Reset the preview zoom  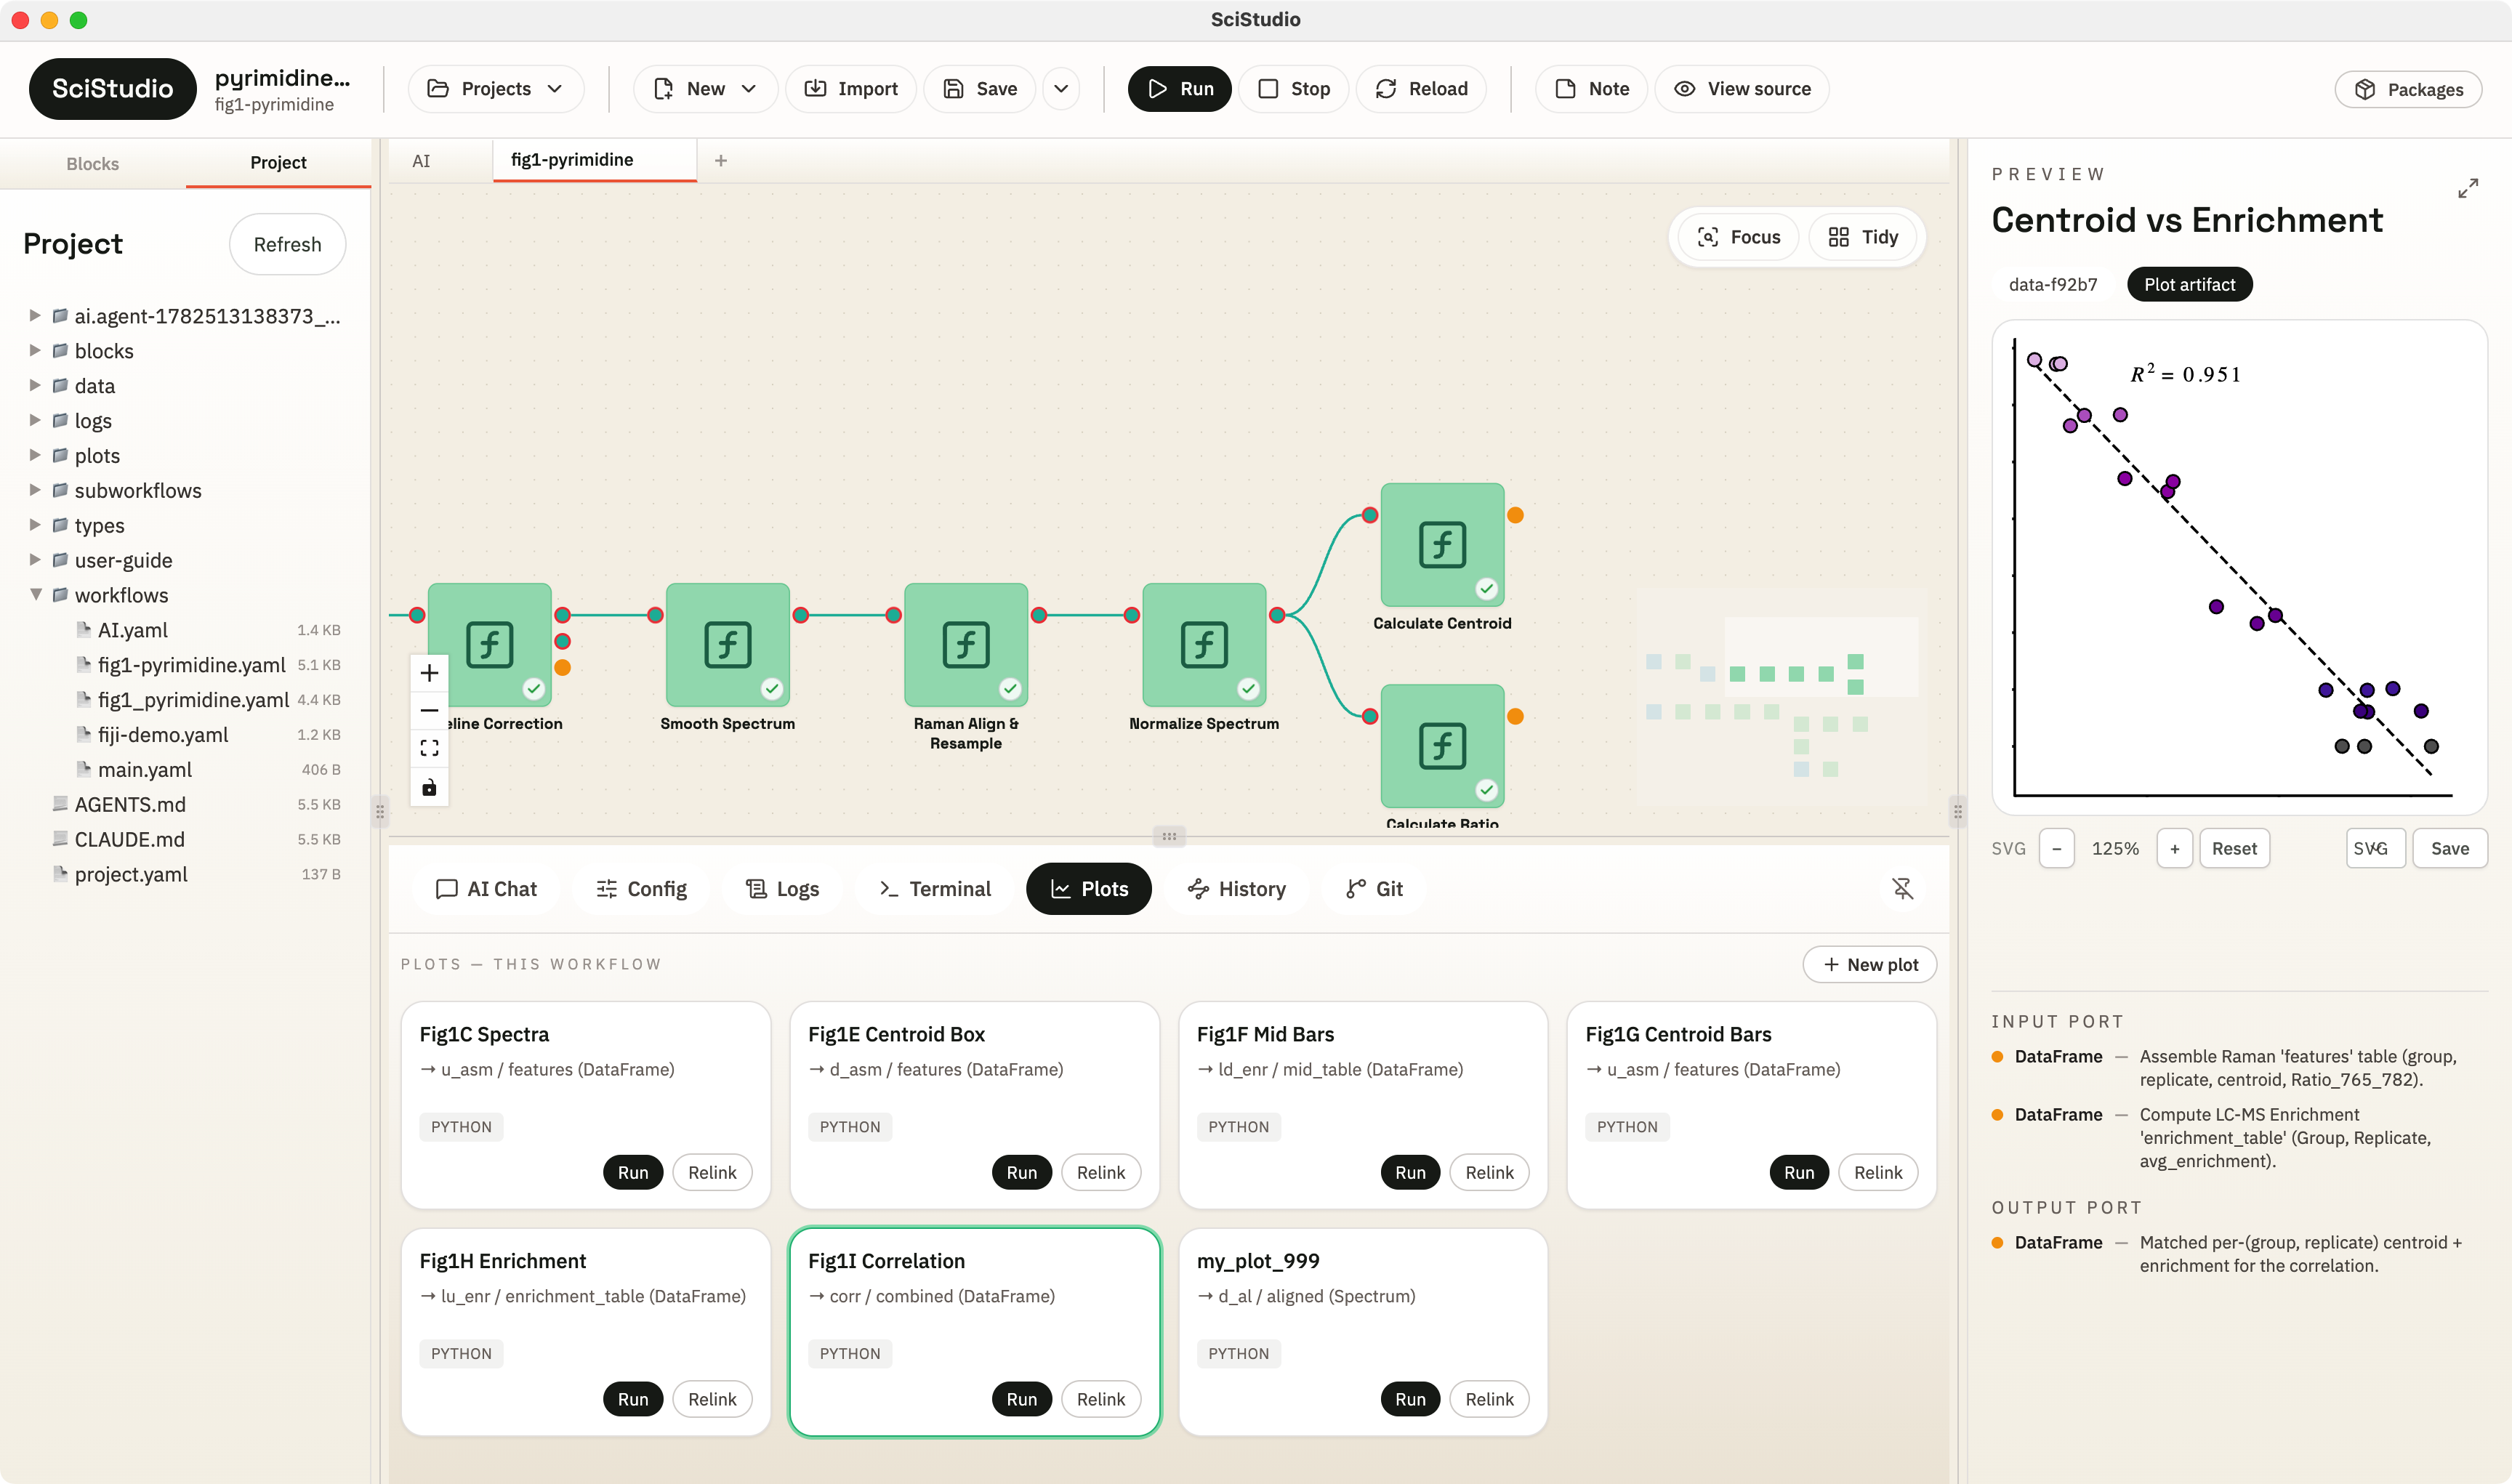2234,848
